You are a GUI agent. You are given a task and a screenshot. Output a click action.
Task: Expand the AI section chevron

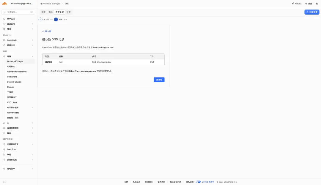tap(33, 123)
